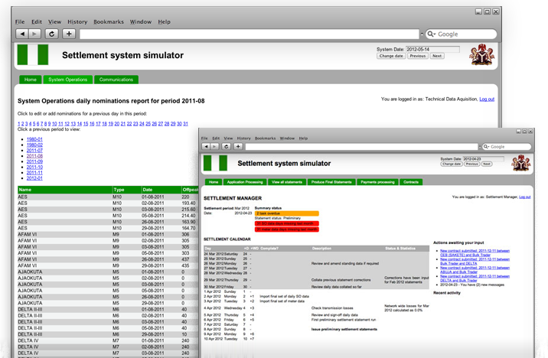Open Home tab in rear window
The image size is (548, 358).
(31, 80)
